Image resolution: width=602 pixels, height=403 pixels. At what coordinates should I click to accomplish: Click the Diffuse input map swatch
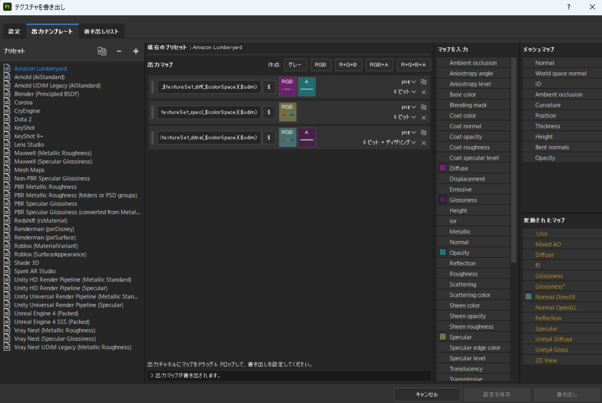tap(443, 168)
